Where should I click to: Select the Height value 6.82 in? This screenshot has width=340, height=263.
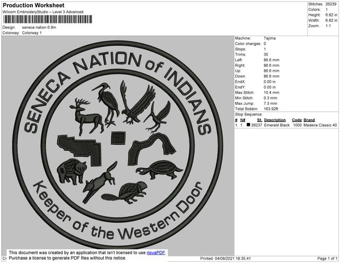(331, 15)
